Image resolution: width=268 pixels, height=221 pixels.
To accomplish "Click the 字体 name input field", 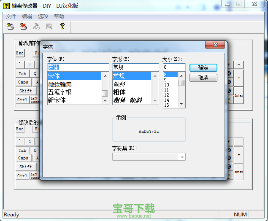I will [x=78, y=67].
